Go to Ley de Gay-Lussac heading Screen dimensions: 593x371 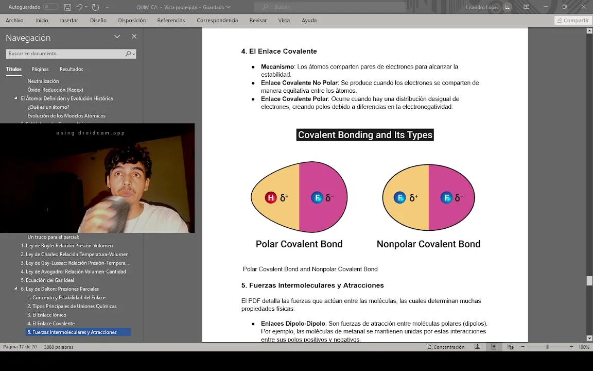[x=75, y=263]
